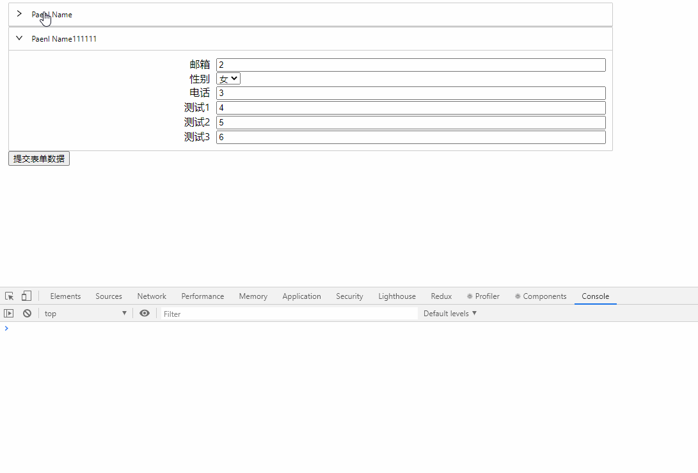The image size is (698, 473).
Task: Show the console sidebar icon
Action: [x=9, y=314]
